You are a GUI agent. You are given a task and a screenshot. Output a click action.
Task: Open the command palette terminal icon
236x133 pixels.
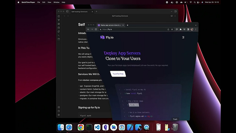[59, 35]
